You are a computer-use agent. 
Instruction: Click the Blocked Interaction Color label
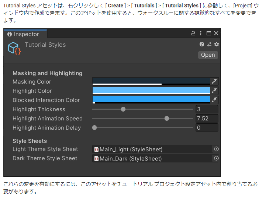[46, 100]
